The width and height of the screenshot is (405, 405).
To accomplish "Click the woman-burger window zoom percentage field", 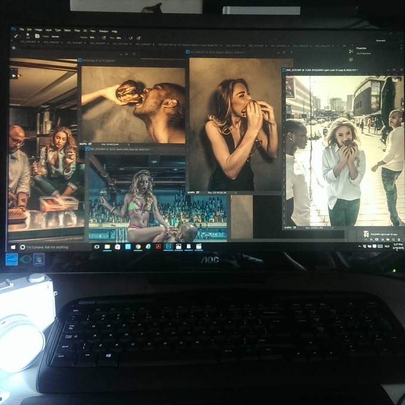I will pos(191,192).
